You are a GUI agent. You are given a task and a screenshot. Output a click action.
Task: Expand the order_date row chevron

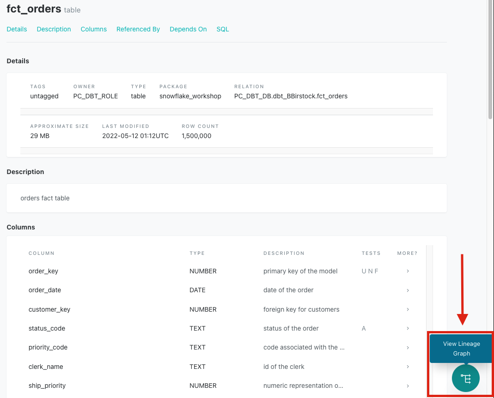(x=408, y=290)
